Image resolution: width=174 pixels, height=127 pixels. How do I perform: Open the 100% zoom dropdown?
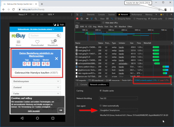[51, 14]
